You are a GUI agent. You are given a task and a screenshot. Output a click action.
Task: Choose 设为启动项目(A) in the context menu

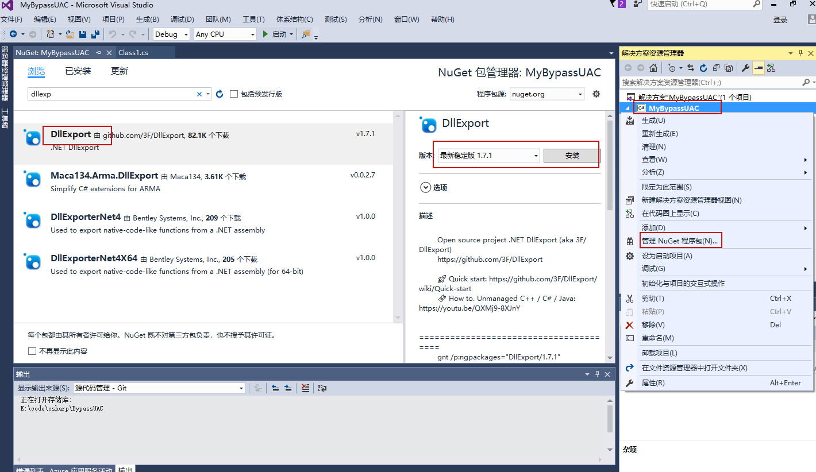(x=667, y=256)
